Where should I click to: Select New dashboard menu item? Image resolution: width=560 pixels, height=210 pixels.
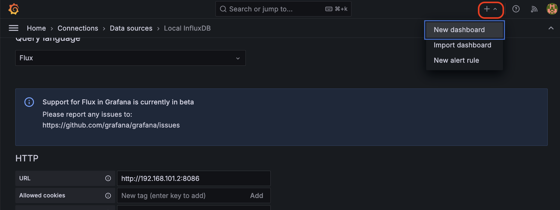465,30
